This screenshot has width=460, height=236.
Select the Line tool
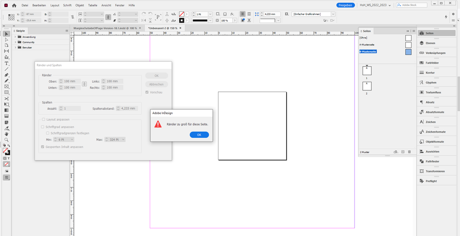6,69
